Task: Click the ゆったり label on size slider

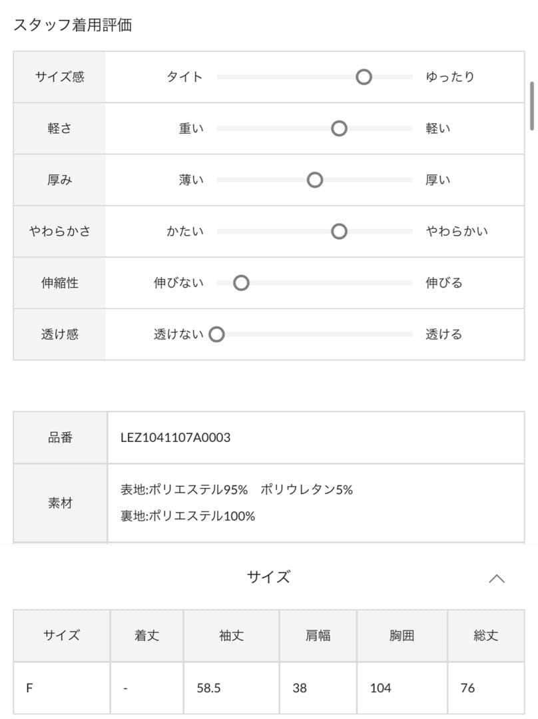Action: pyautogui.click(x=450, y=77)
